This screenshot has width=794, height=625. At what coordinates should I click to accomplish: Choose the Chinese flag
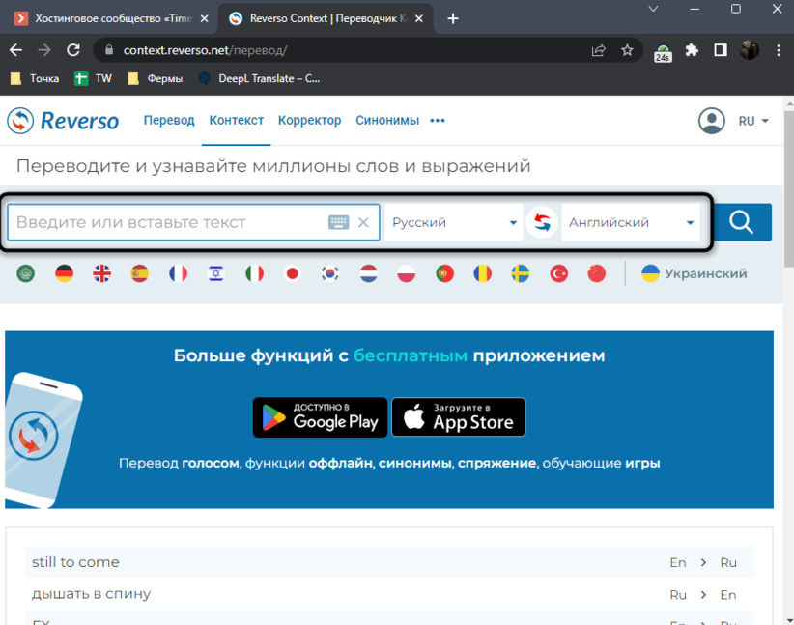(x=597, y=273)
